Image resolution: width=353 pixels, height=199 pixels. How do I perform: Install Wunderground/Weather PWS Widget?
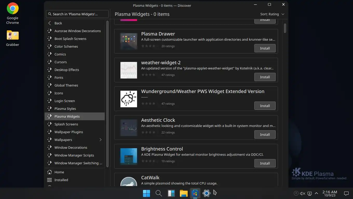pos(265,106)
